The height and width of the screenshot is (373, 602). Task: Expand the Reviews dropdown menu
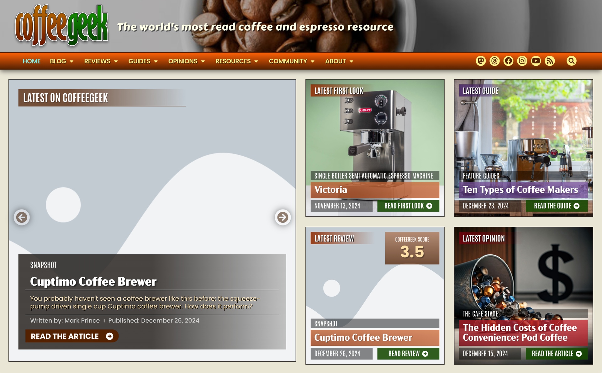(101, 61)
